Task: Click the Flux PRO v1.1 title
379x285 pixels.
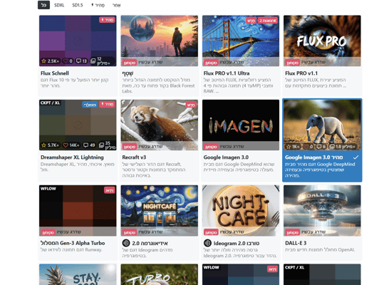Action: click(301, 73)
